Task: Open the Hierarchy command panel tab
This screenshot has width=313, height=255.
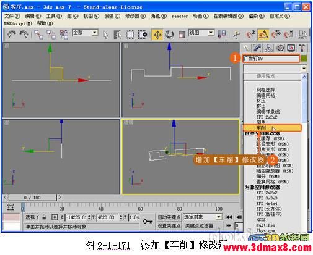Action: (x=268, y=48)
